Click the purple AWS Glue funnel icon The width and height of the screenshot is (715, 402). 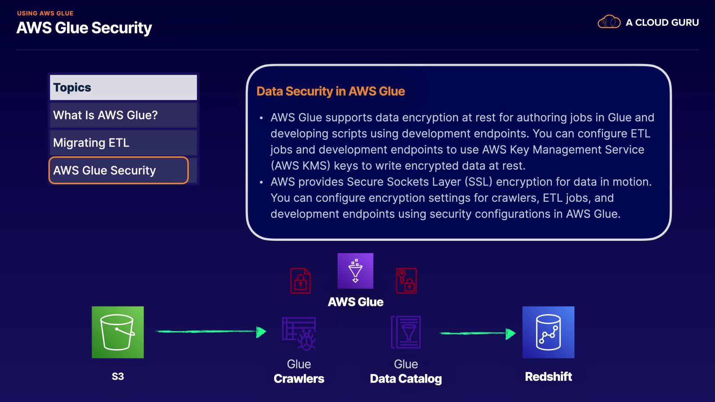tap(355, 271)
